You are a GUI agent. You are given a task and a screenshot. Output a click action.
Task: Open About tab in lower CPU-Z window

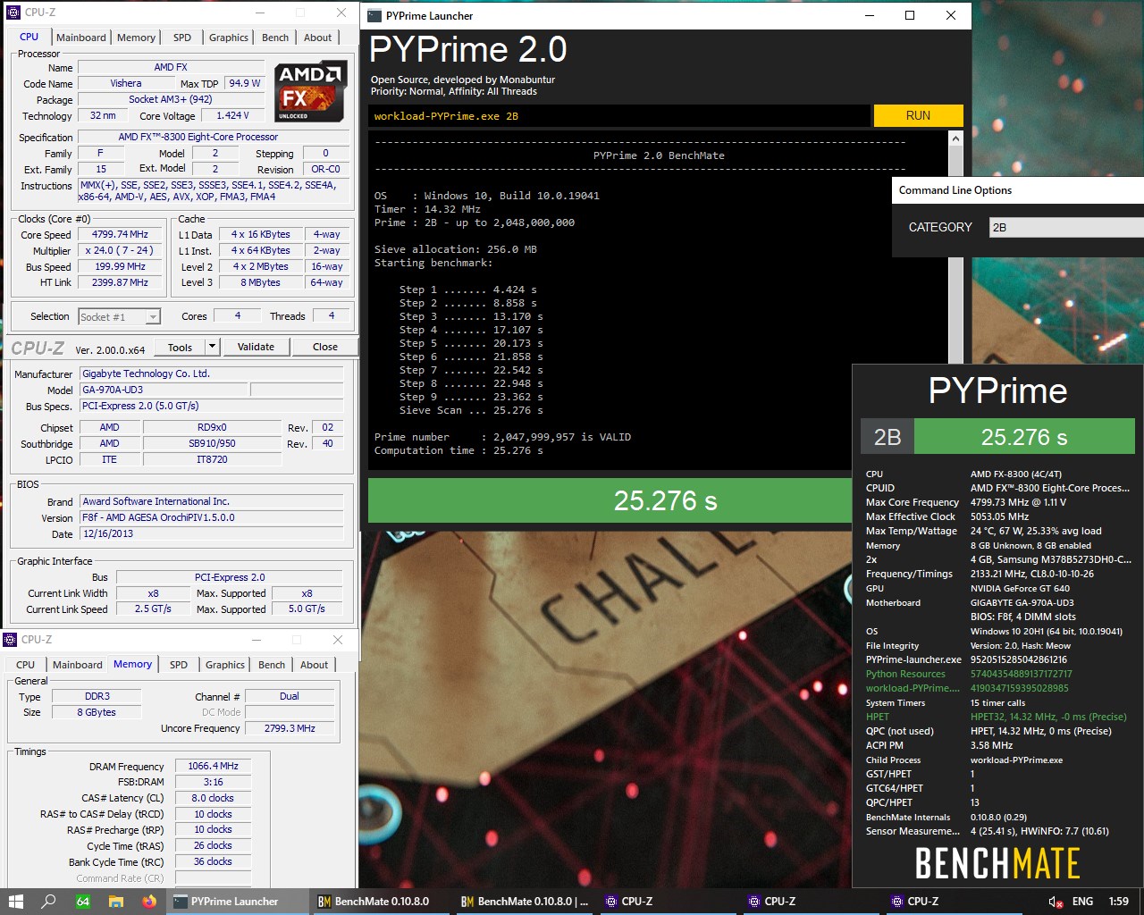[314, 665]
